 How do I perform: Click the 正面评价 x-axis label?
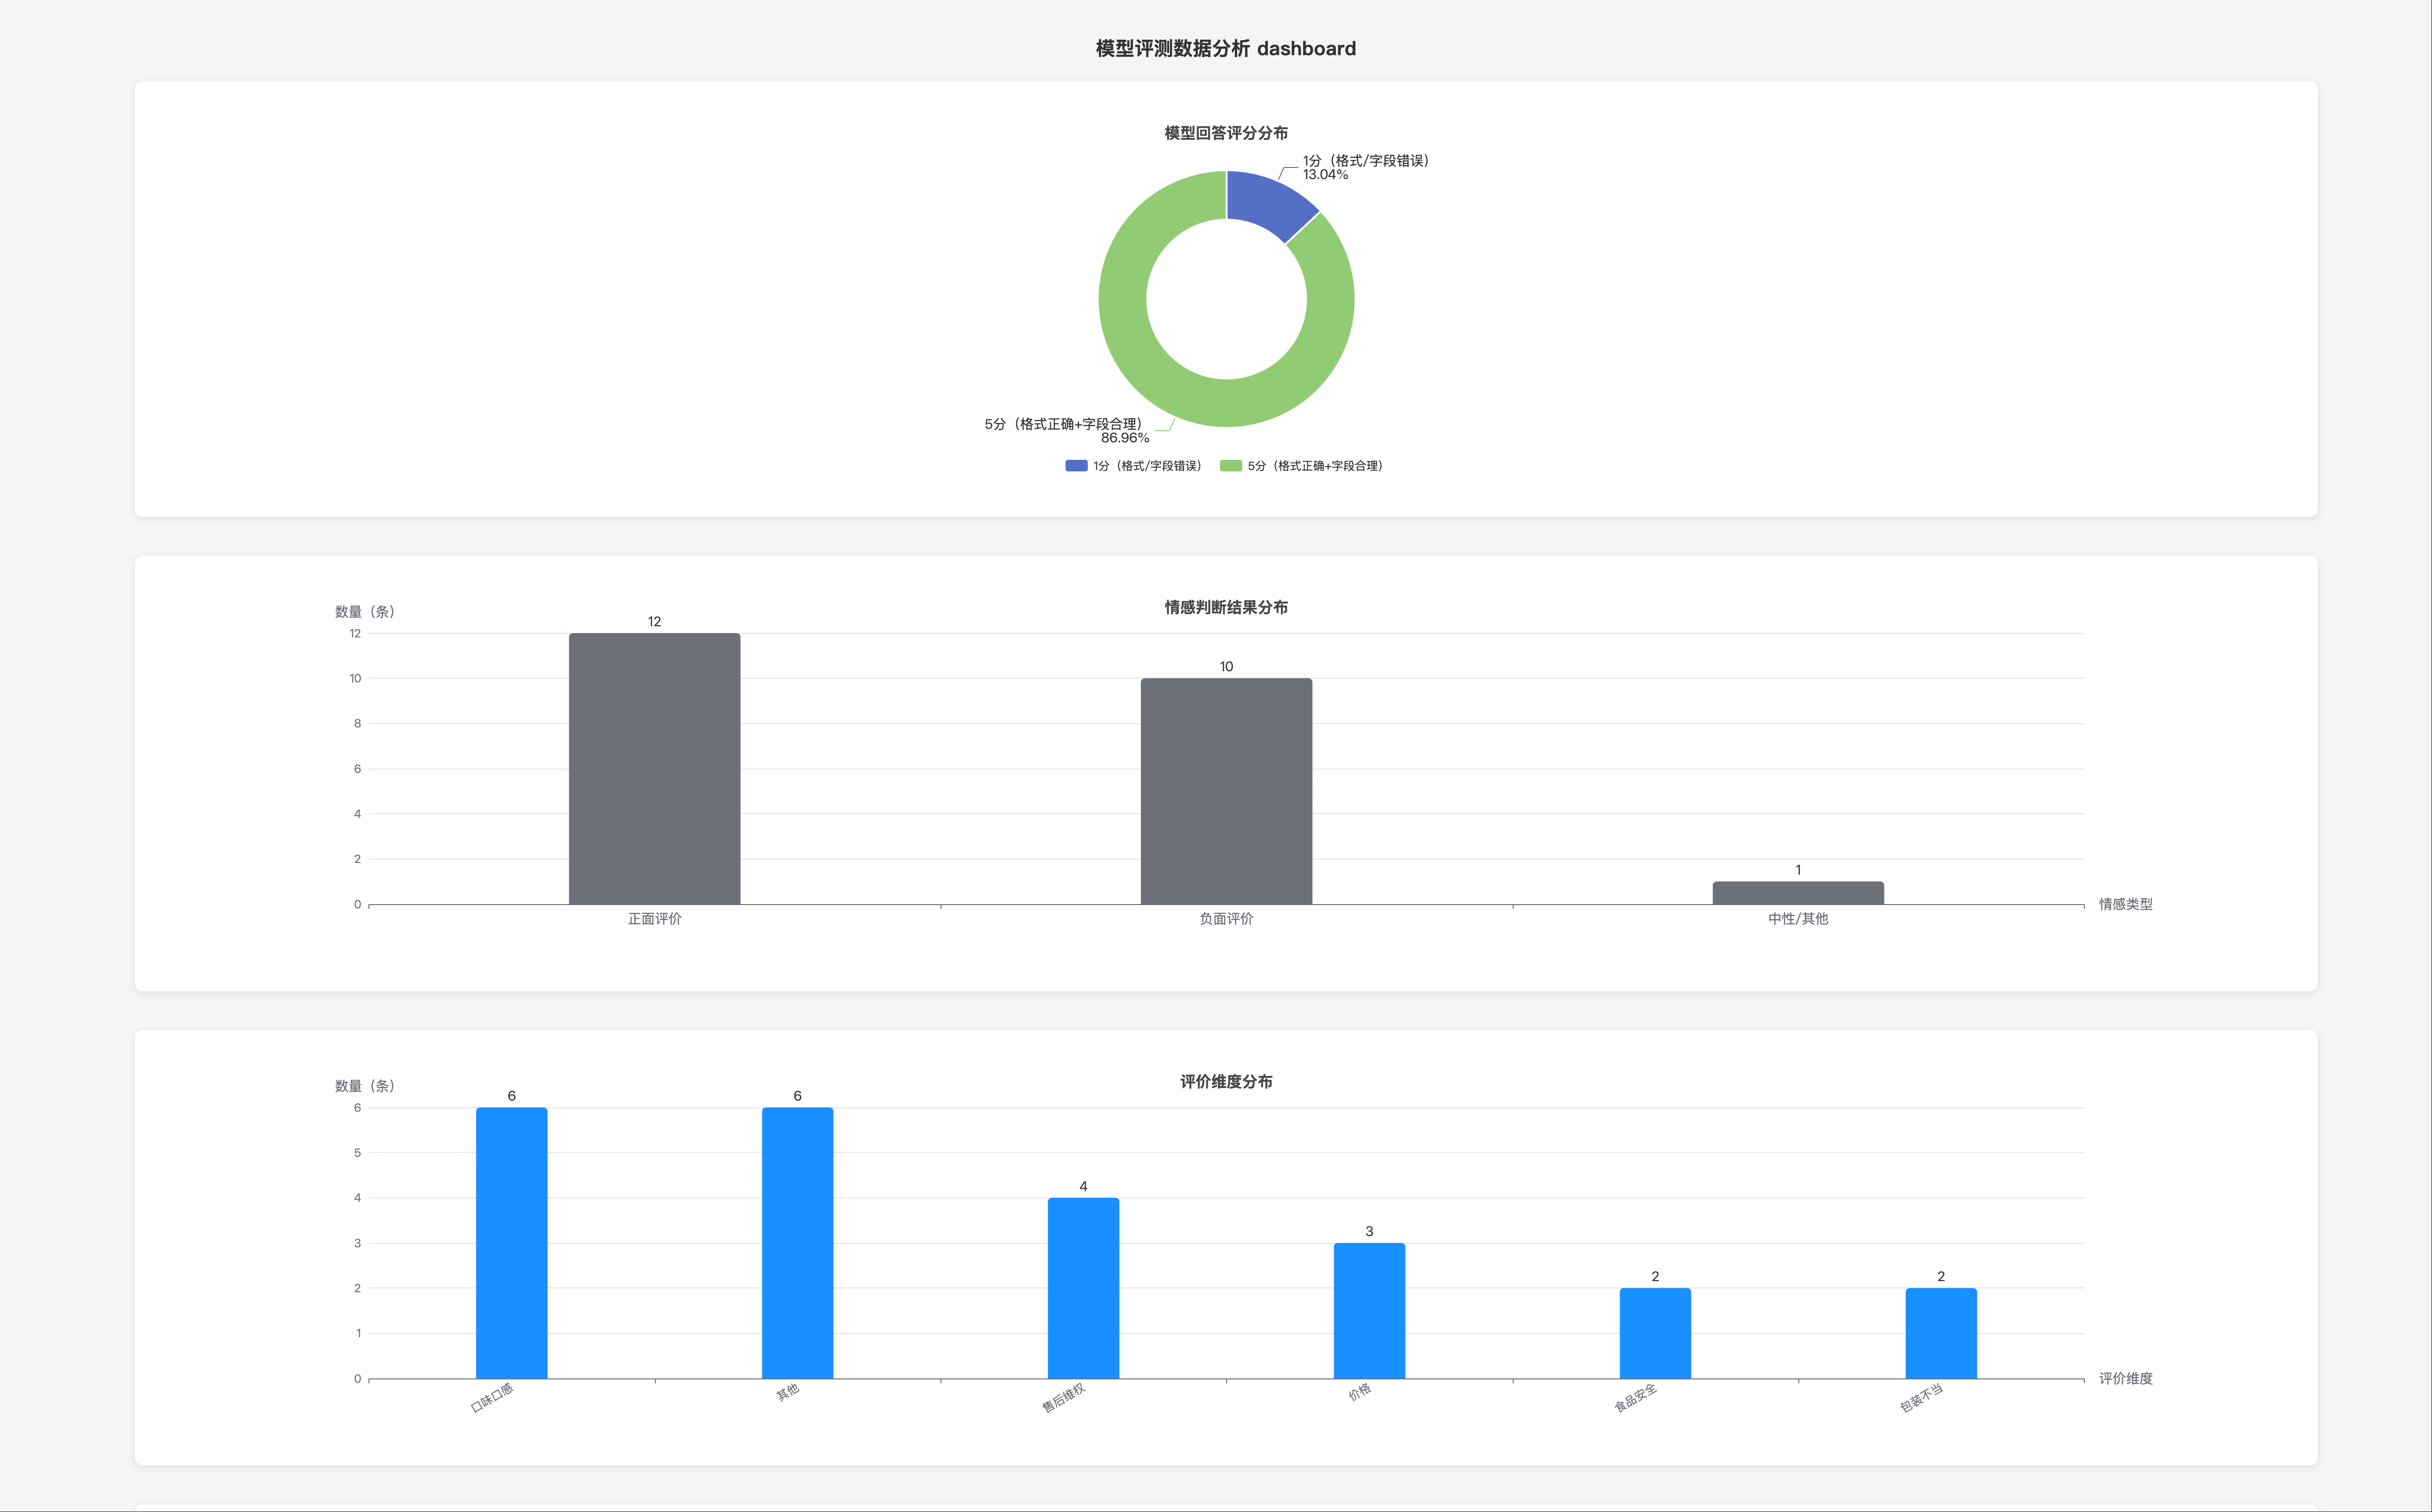pos(654,919)
